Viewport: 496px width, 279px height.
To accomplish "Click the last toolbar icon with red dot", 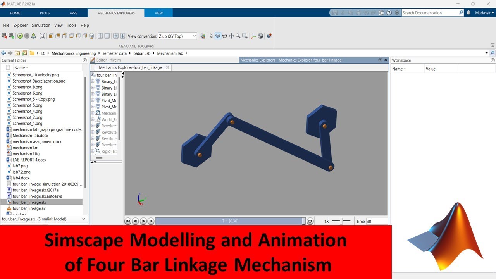I will [269, 36].
